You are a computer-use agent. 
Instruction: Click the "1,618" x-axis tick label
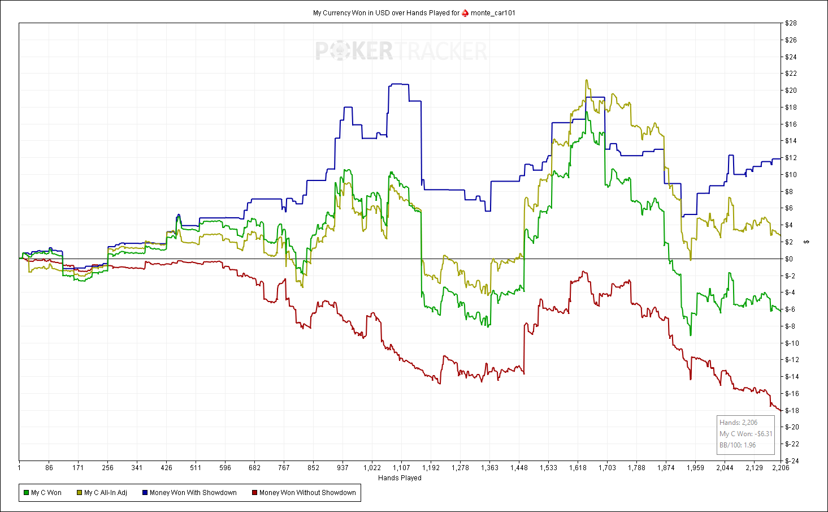[578, 468]
